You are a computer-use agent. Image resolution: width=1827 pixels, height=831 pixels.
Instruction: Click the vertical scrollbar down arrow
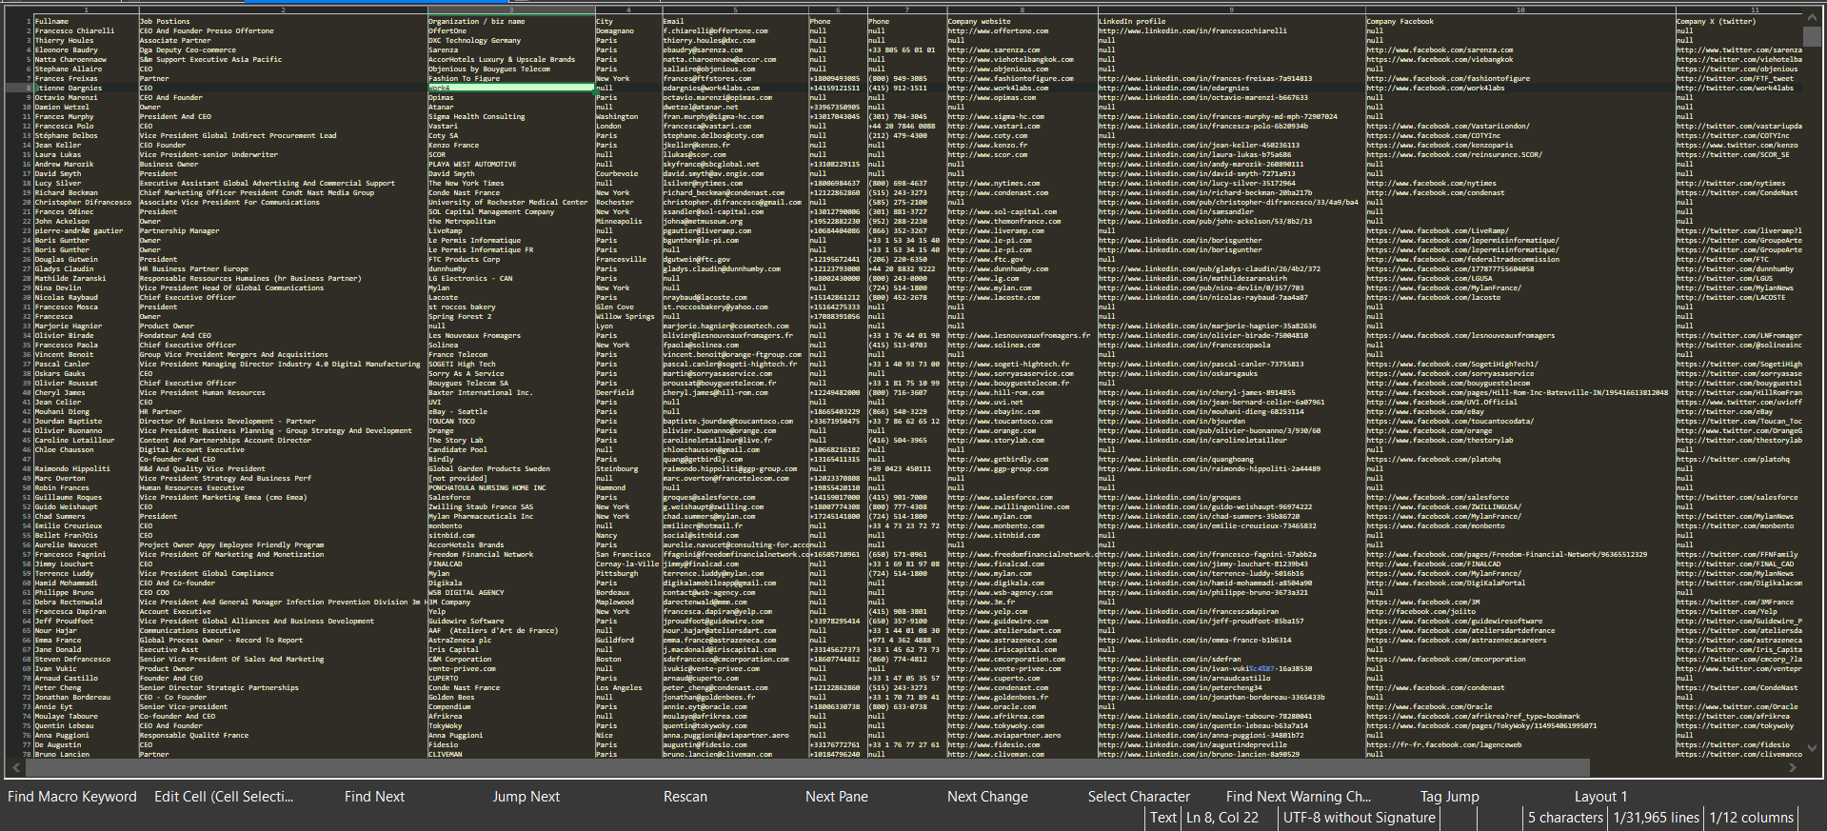click(x=1812, y=748)
